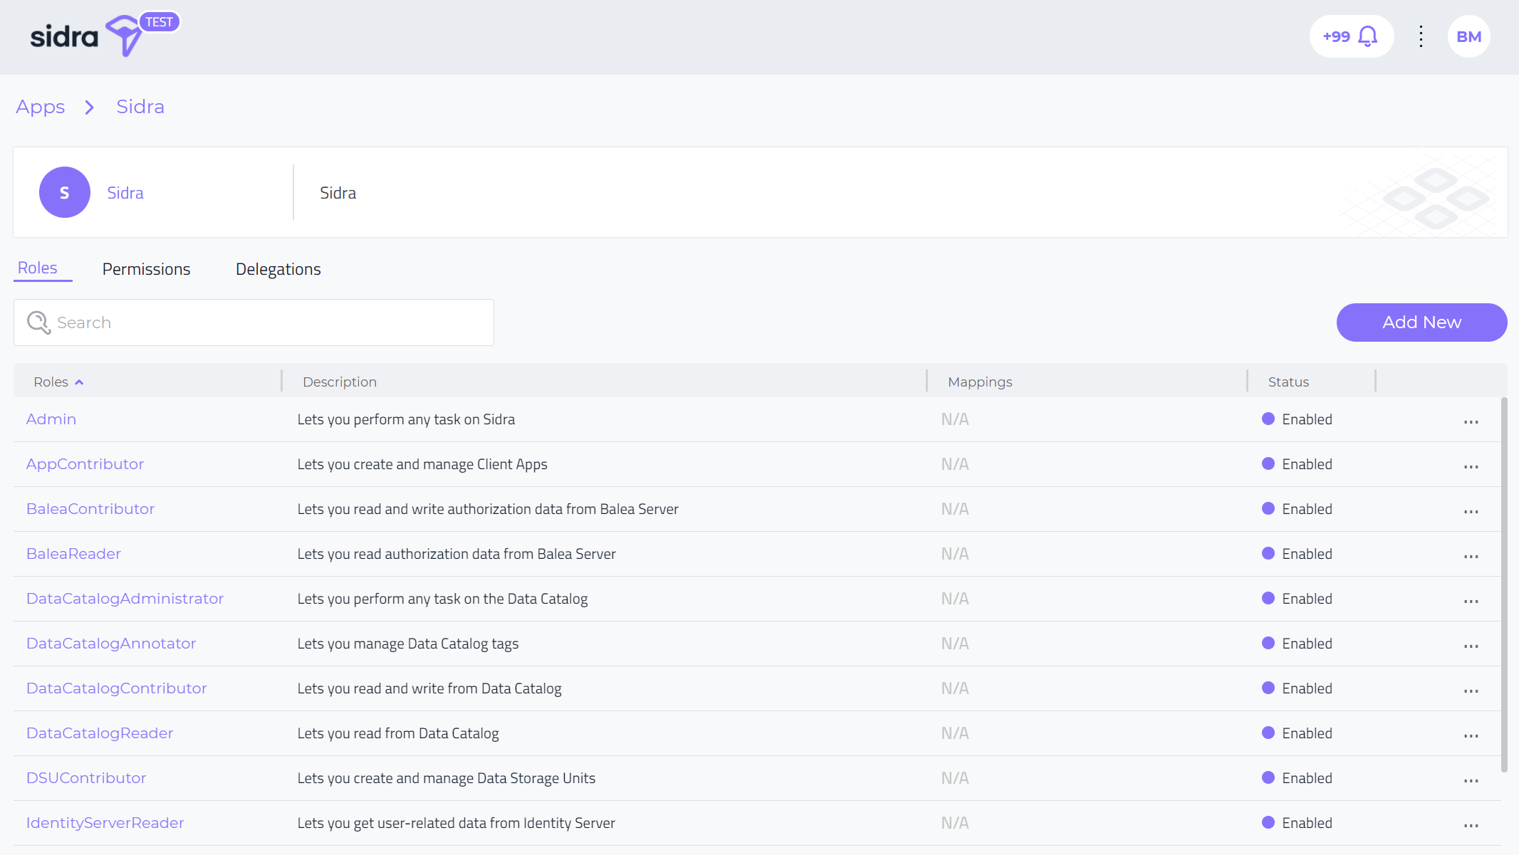Open the three-dot overflow menu in header

pos(1421,36)
